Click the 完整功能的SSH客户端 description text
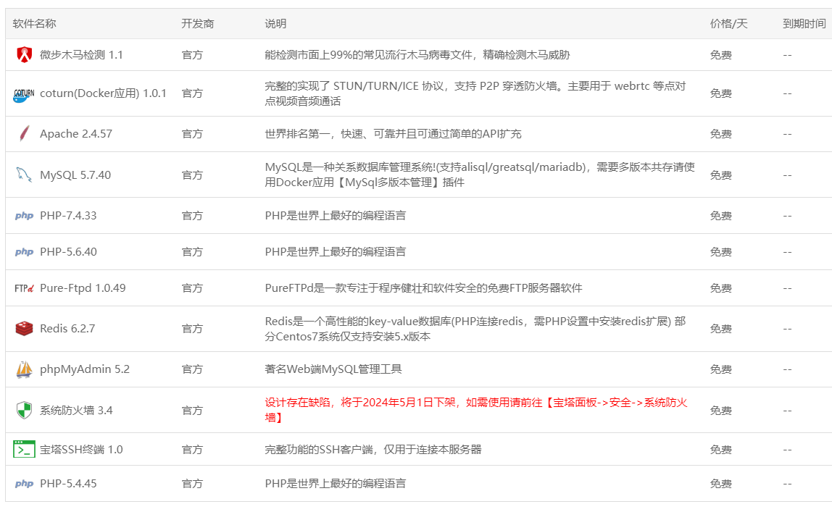The image size is (832, 512). [x=373, y=450]
